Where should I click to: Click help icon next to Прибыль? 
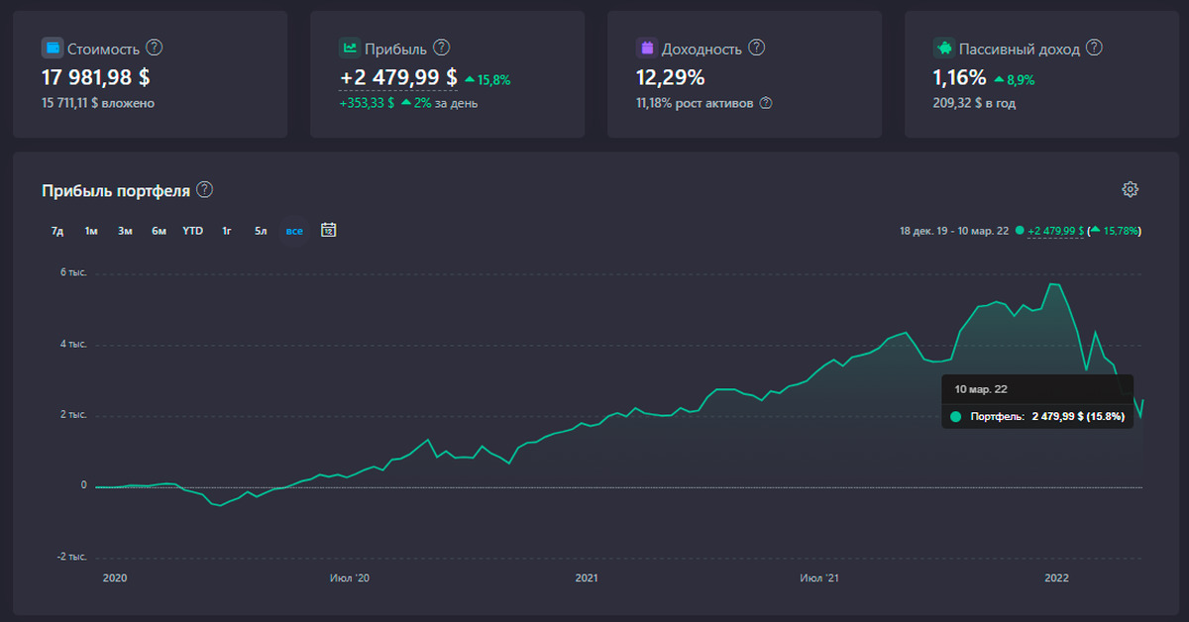click(x=442, y=48)
